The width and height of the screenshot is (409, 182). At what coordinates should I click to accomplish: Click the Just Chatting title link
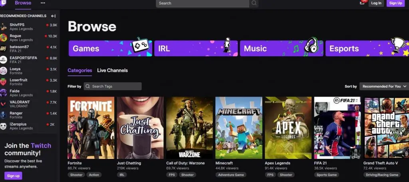coord(129,163)
